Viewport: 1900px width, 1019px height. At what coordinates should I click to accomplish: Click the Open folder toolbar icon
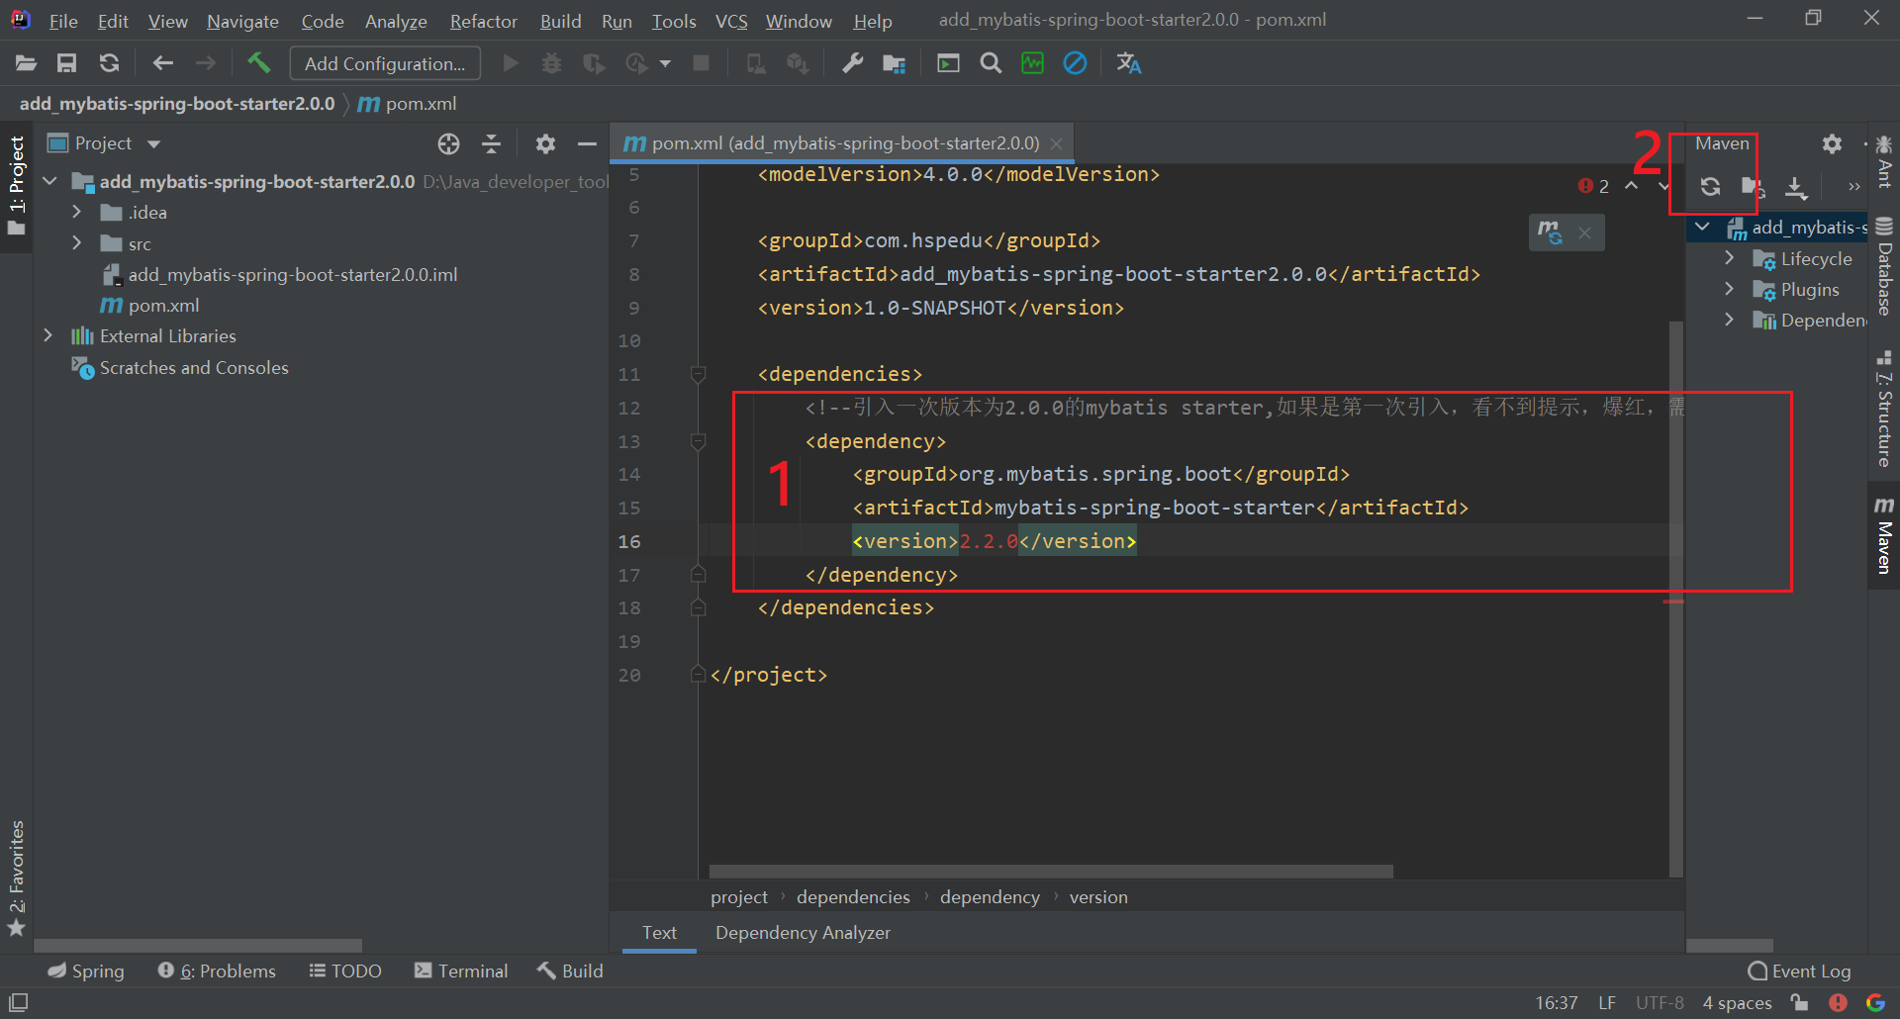pos(26,63)
